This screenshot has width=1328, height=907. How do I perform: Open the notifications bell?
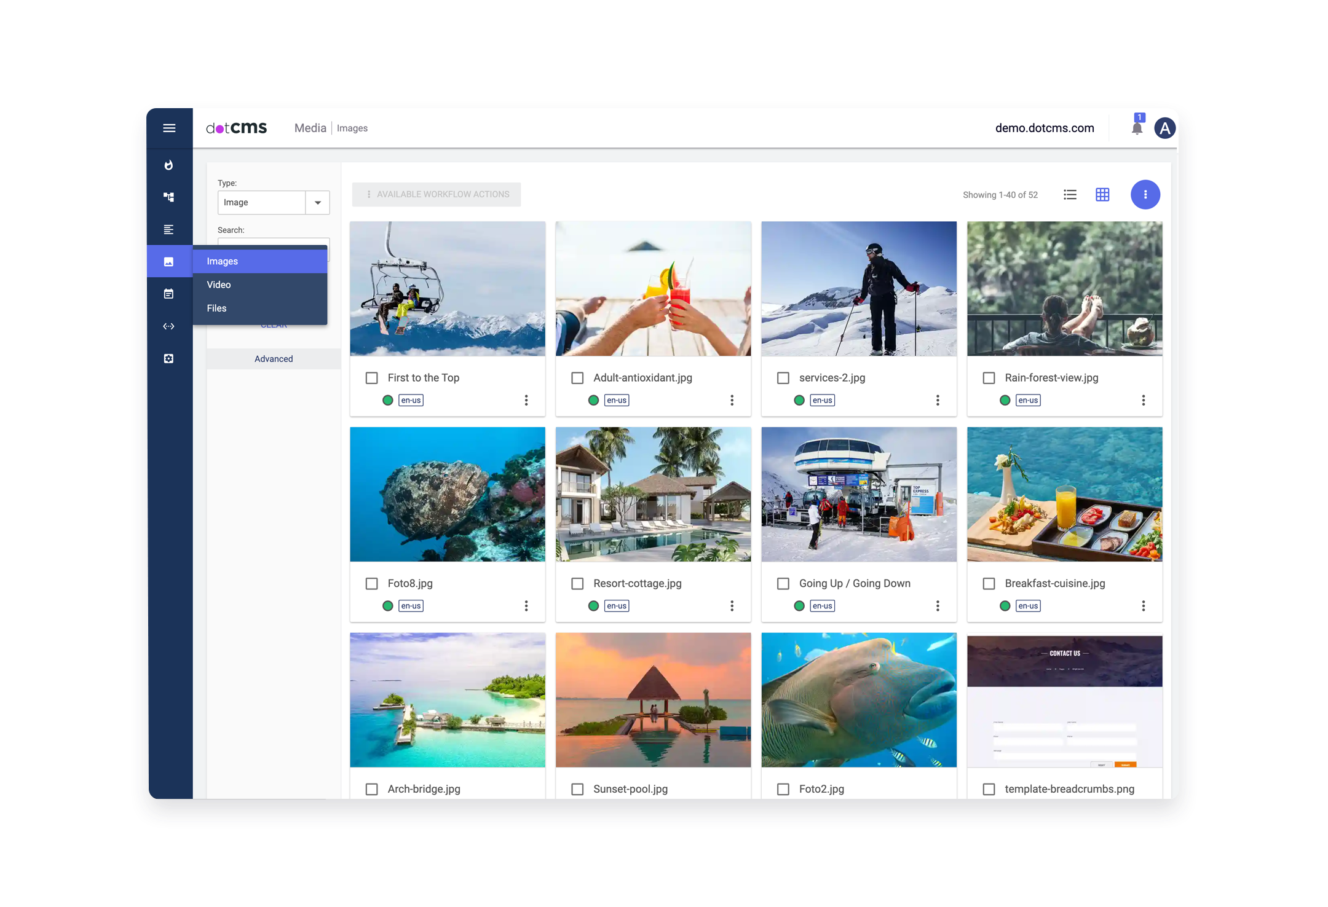pyautogui.click(x=1137, y=128)
